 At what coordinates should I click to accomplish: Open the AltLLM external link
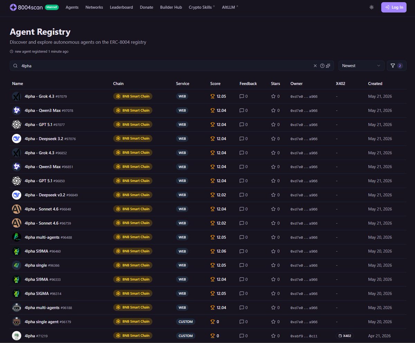[x=230, y=7]
